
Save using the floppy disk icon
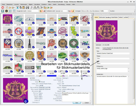coord(28,8)
